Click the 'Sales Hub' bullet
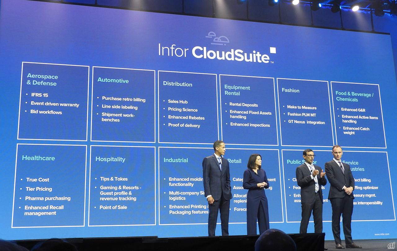 (178, 101)
